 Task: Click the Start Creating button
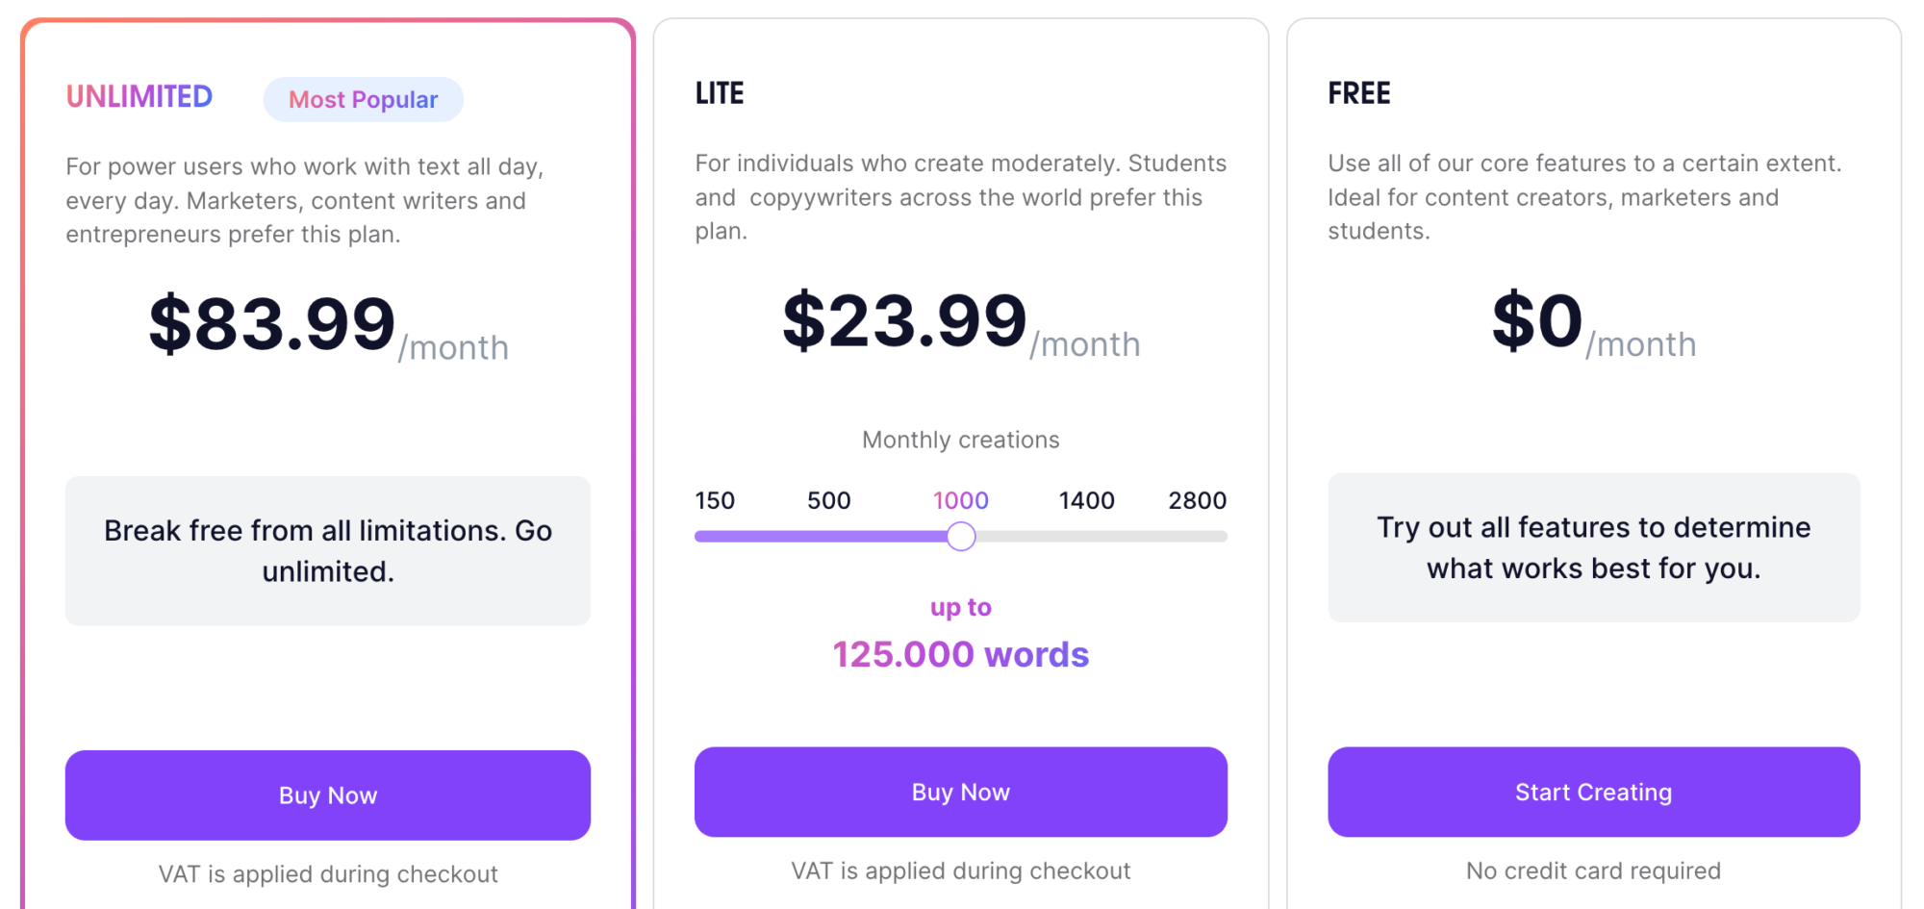point(1593,792)
